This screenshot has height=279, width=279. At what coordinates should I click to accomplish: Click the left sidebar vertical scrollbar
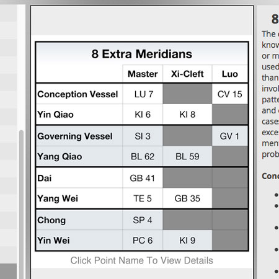coord(21,205)
